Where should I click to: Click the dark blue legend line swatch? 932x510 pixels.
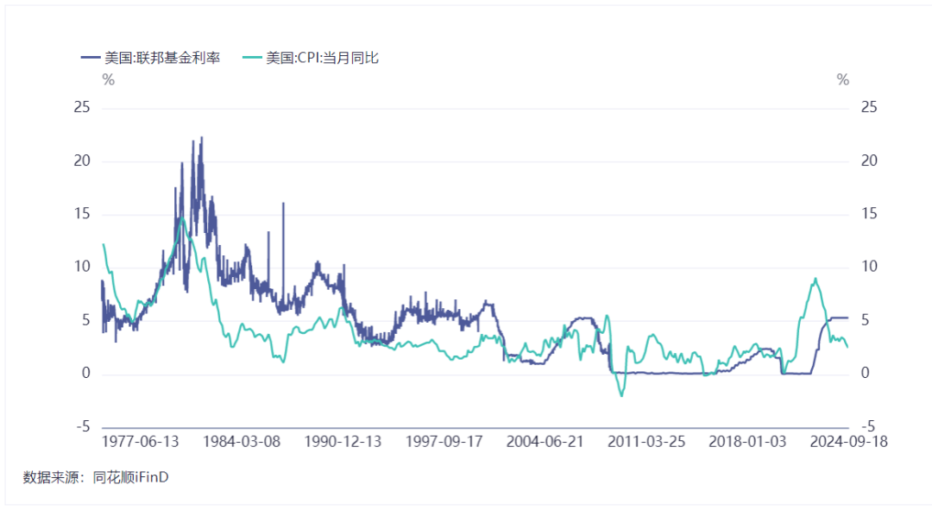[91, 58]
